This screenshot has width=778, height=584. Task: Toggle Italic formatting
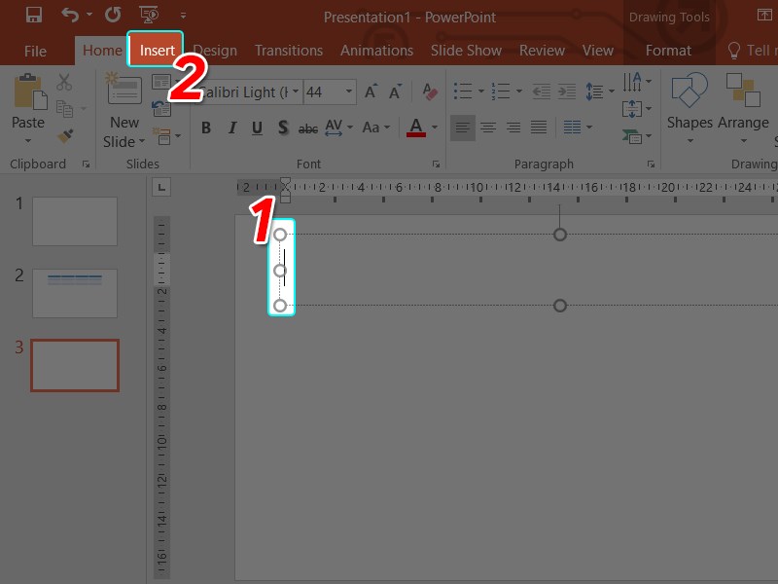(231, 128)
